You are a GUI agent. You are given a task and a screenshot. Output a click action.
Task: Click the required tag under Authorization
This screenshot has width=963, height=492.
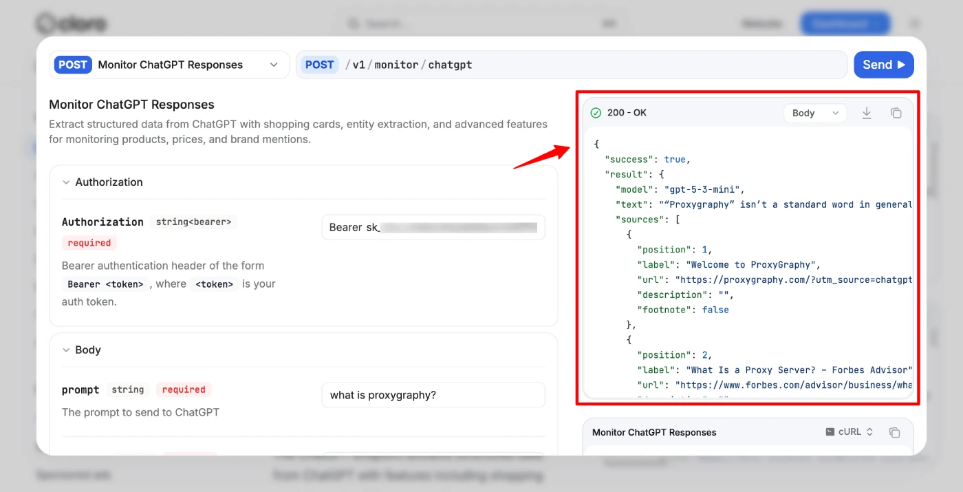click(x=89, y=243)
